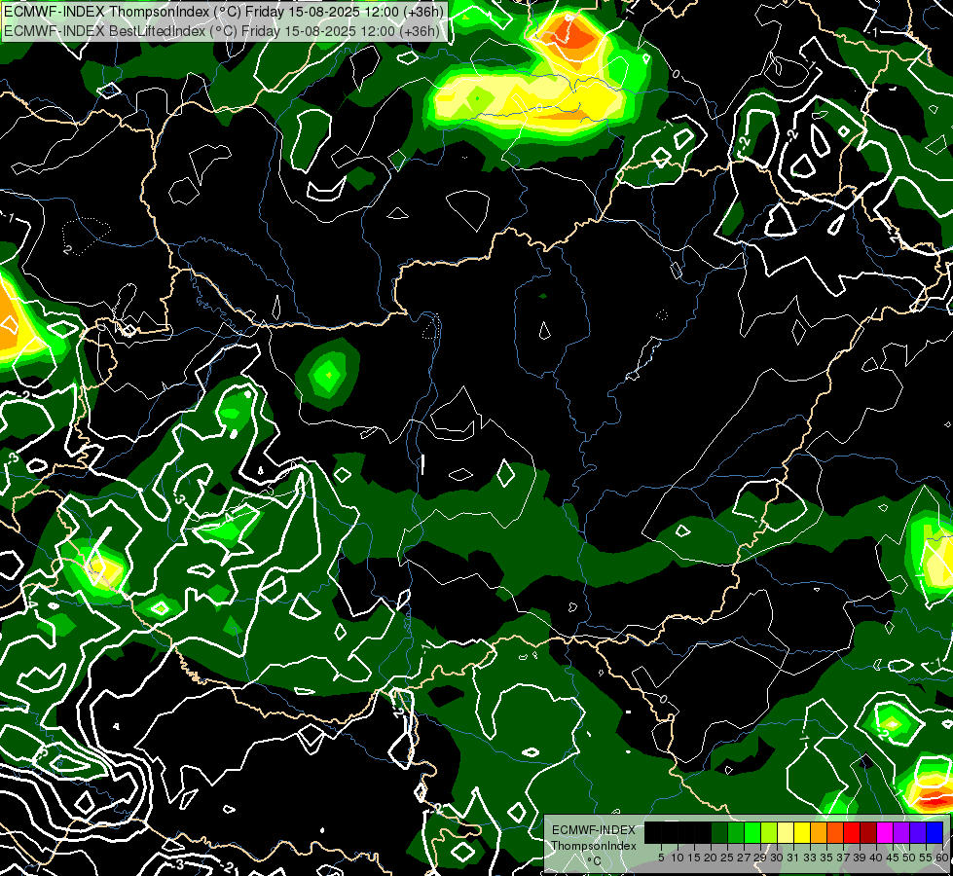Click the purple 45–50 legend swatch

901,832
